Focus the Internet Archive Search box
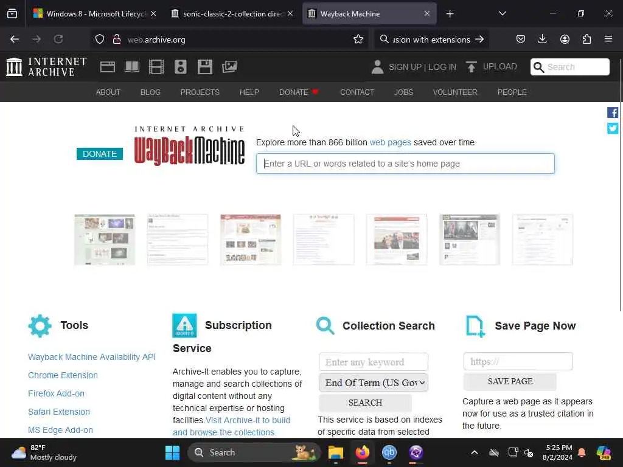 [x=569, y=67]
